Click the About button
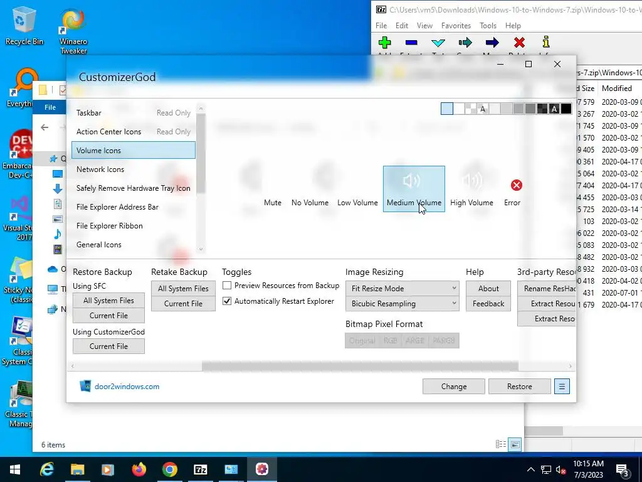The image size is (642, 482). pyautogui.click(x=488, y=288)
